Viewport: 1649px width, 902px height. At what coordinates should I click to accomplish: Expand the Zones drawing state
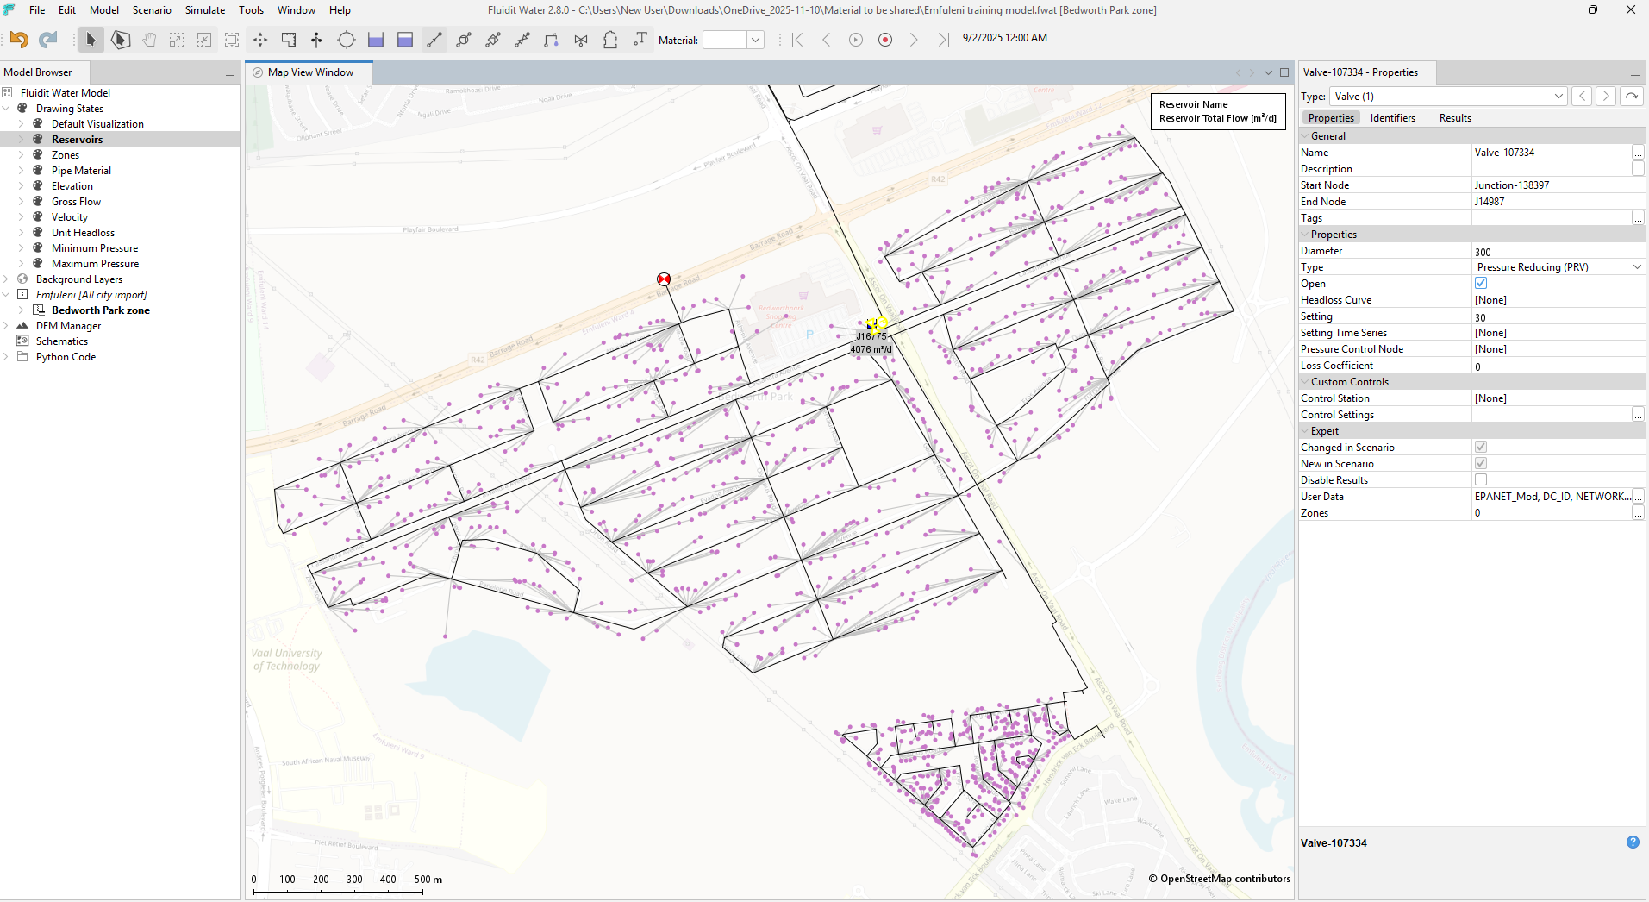[22, 155]
